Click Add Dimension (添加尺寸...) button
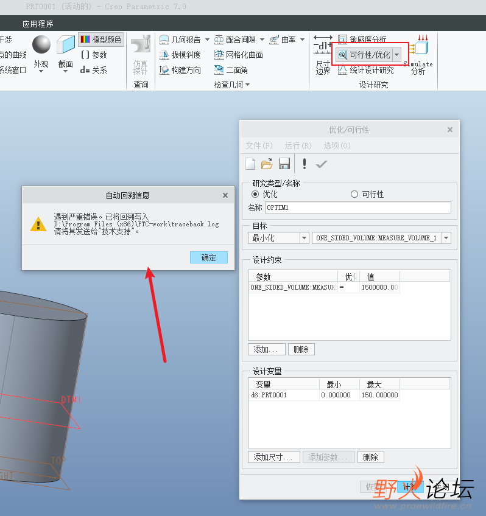The width and height of the screenshot is (486, 516). 274,457
